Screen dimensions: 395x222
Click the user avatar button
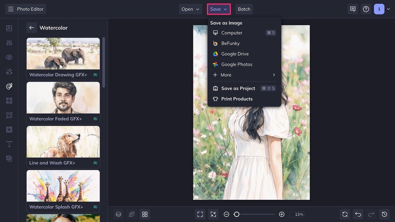(379, 9)
